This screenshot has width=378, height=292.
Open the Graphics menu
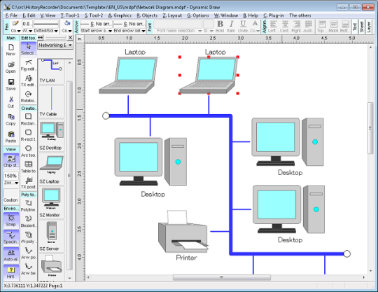(120, 15)
